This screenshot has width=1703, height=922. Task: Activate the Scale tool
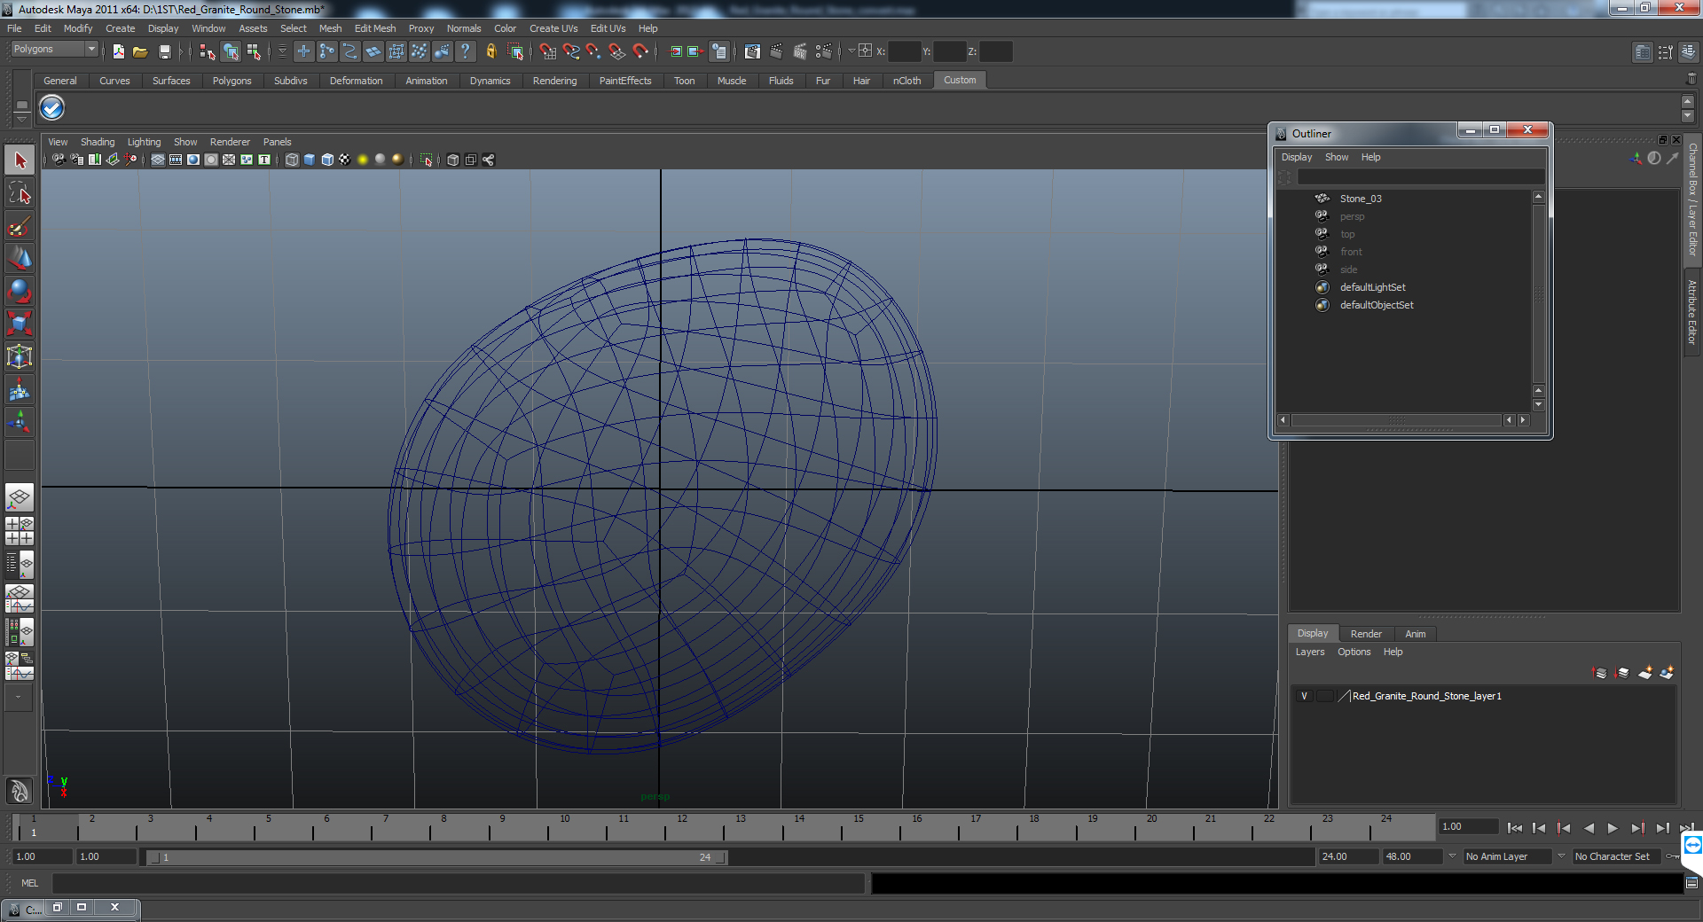click(20, 324)
